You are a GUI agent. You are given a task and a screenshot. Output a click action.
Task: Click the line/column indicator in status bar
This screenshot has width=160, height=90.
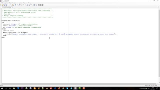tap(151, 86)
